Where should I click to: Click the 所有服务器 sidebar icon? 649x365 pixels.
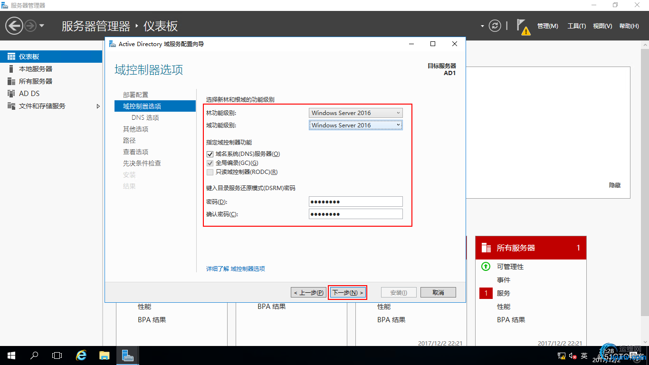pyautogui.click(x=11, y=81)
